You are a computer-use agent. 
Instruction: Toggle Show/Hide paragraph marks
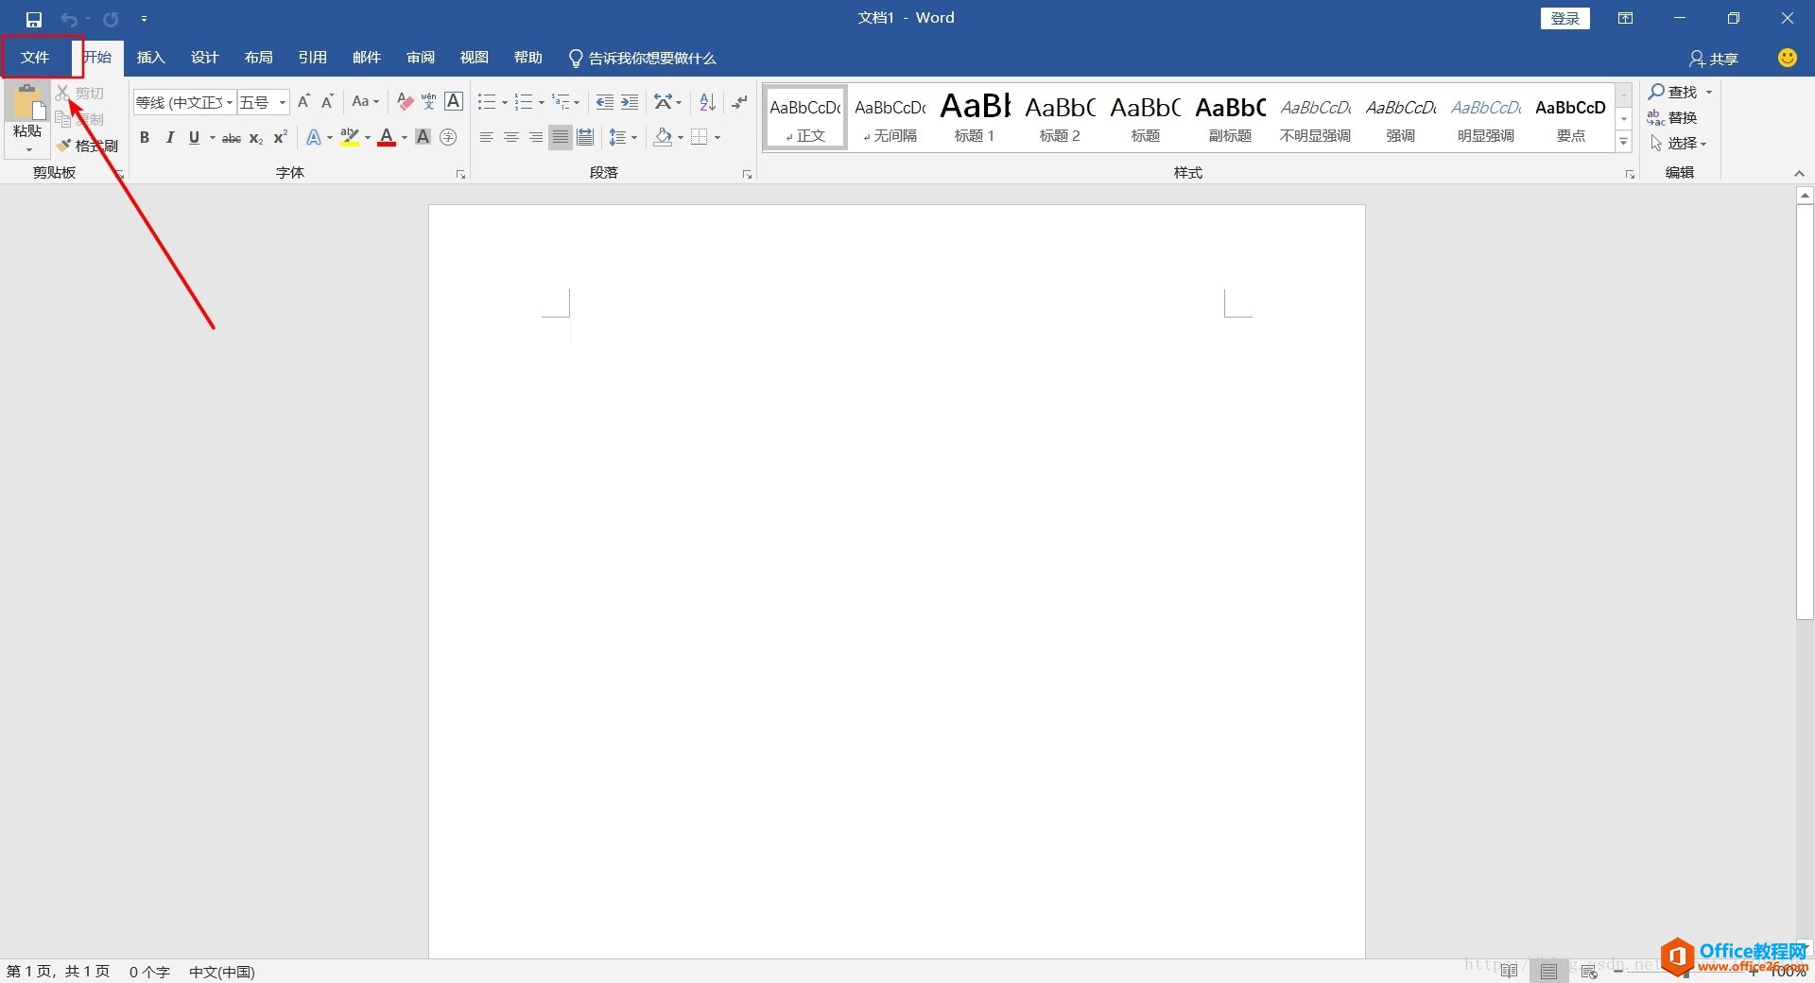click(739, 102)
